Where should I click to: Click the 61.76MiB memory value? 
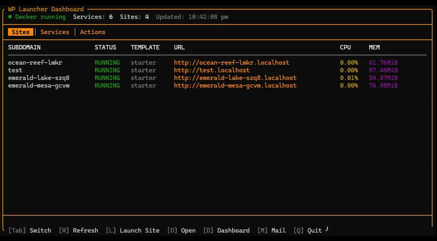(383, 63)
